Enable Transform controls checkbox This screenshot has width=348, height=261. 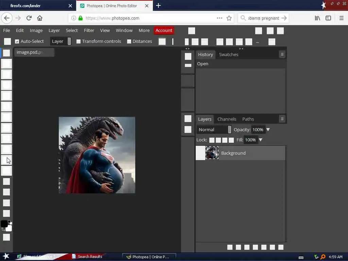click(79, 41)
